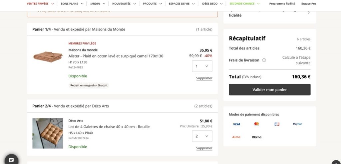
Task: Click the (1 article) count label
Action: tap(204, 29)
